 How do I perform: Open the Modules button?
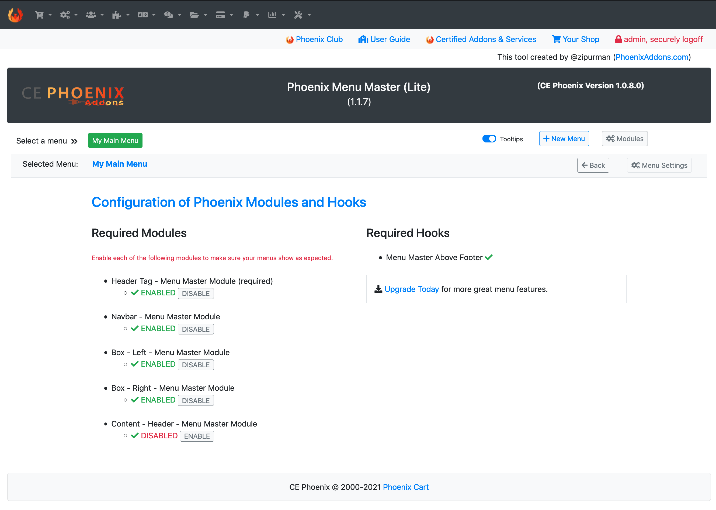625,138
